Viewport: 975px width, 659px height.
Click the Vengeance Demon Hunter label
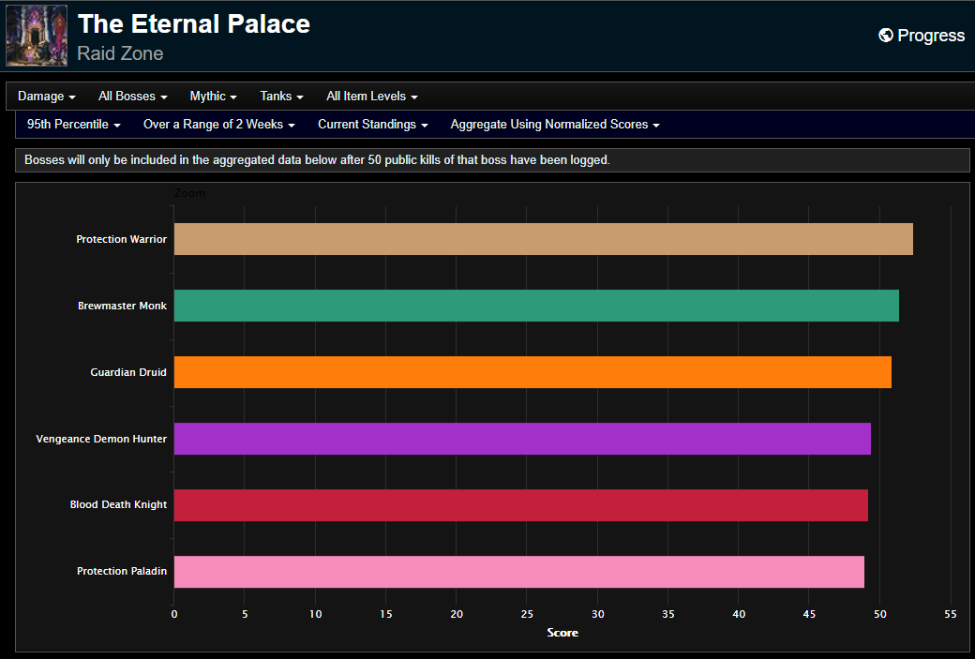(101, 439)
